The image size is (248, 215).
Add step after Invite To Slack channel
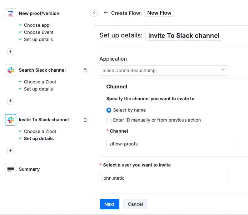coord(11,150)
